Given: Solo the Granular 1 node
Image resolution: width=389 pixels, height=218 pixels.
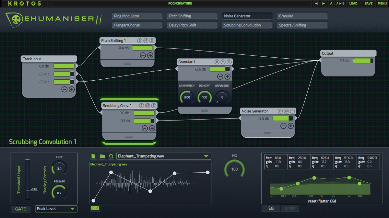Looking at the screenshot, I should point(229,62).
